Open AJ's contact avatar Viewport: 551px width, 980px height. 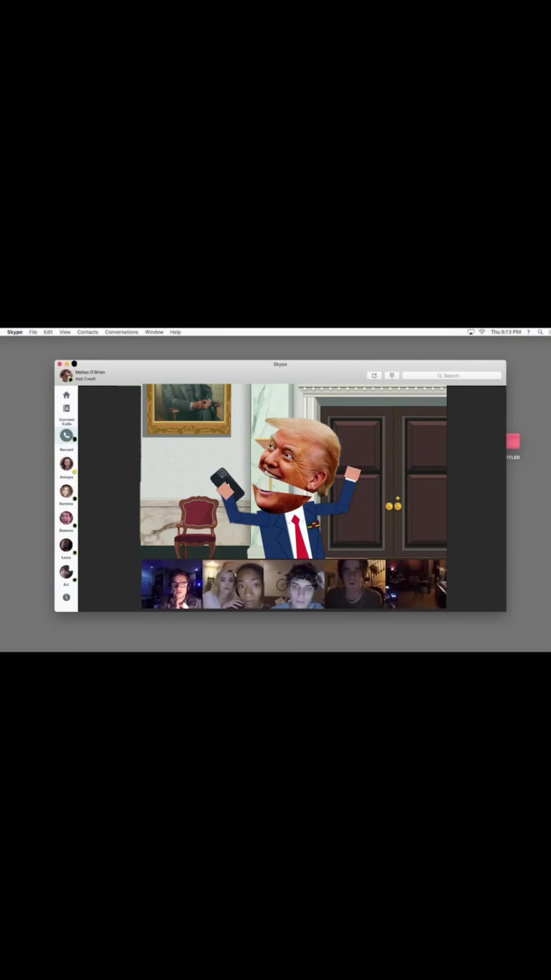(x=66, y=572)
